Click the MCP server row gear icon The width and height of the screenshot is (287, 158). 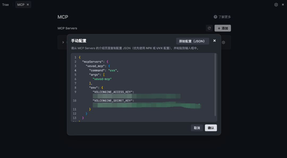pyautogui.click(x=223, y=42)
